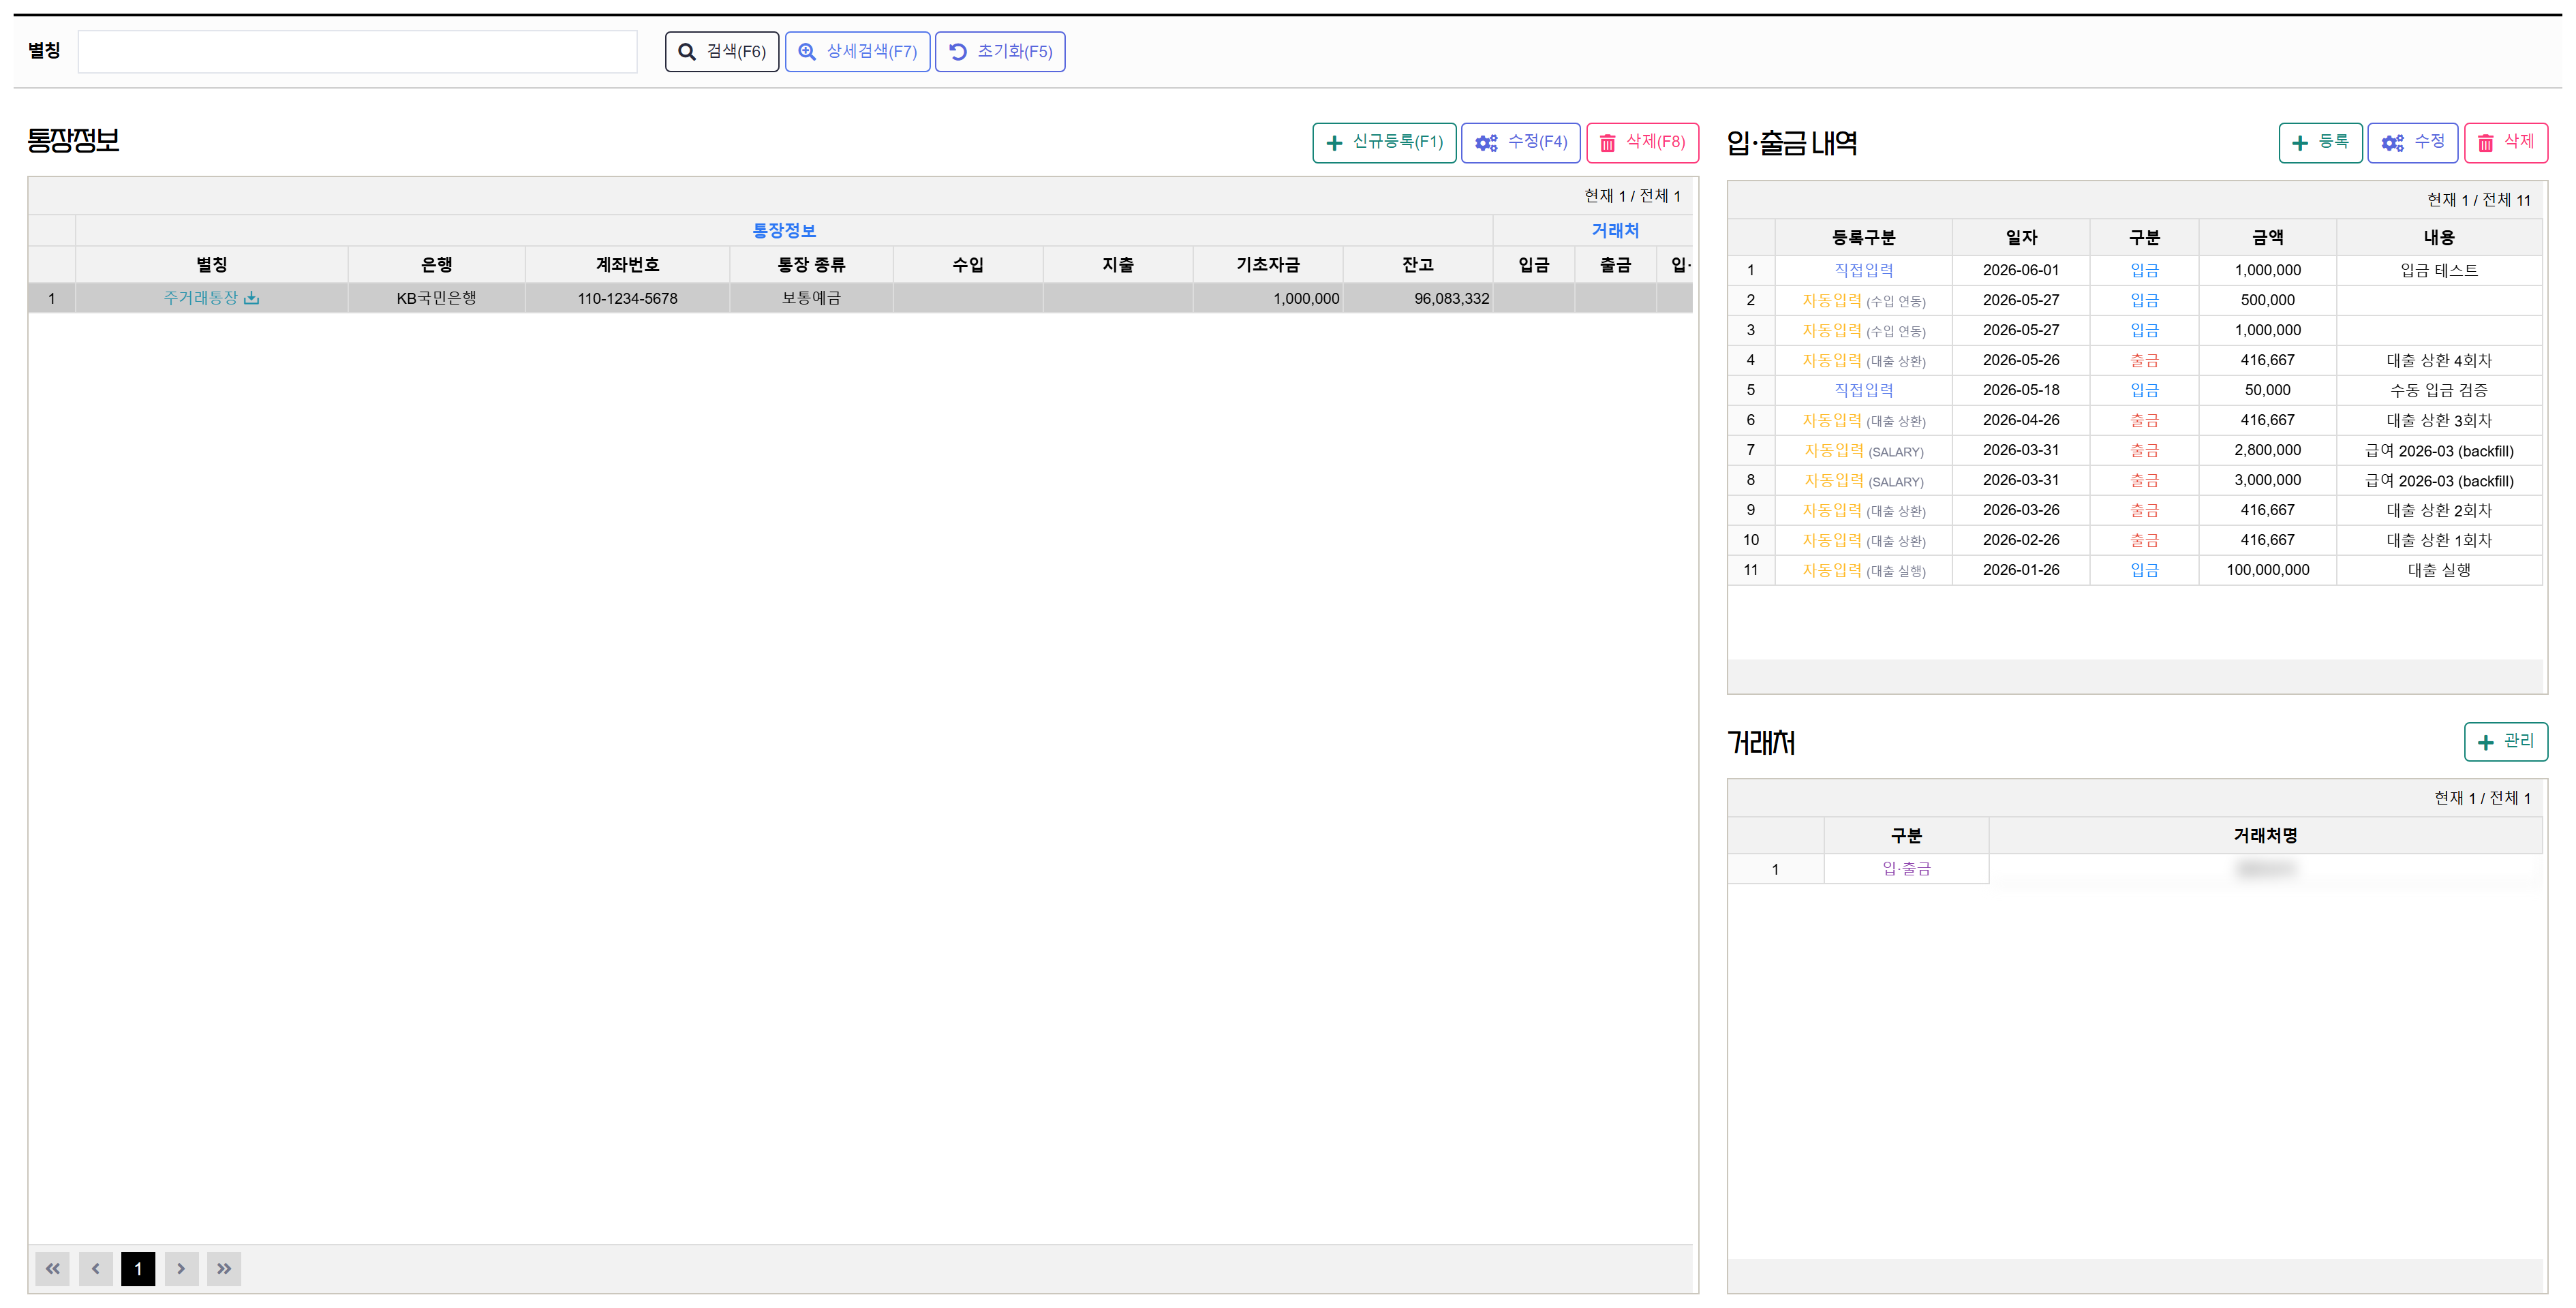Sort by 잔고 column header

(1417, 264)
